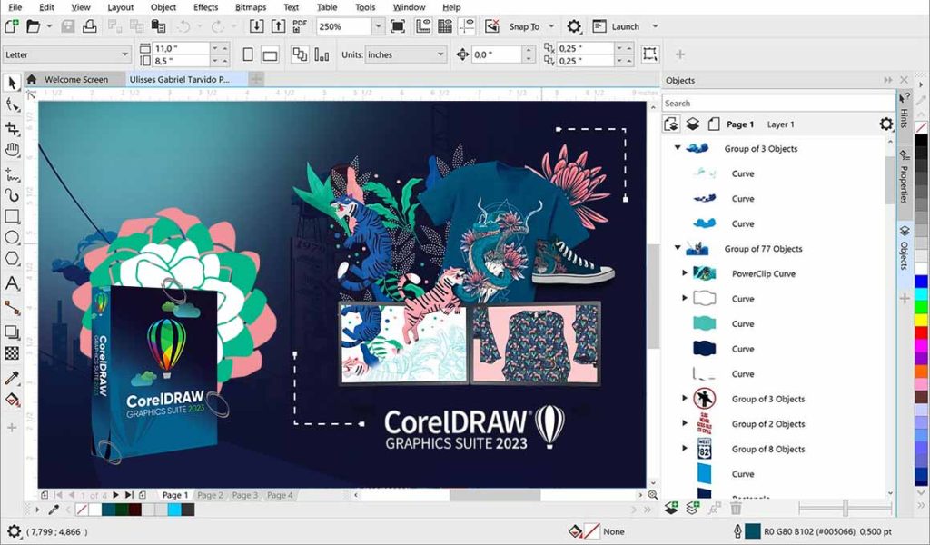Viewport: 930px width, 545px height.
Task: Set page orientation to Landscape
Action: 270,54
